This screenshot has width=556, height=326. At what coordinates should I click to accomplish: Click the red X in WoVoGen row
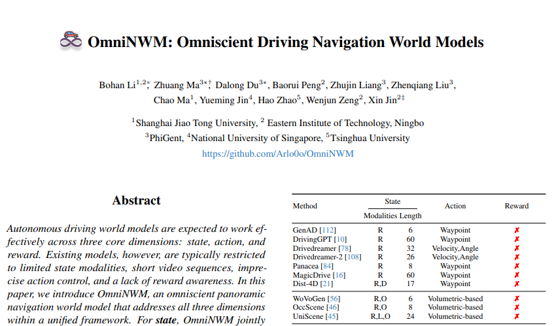point(516,298)
